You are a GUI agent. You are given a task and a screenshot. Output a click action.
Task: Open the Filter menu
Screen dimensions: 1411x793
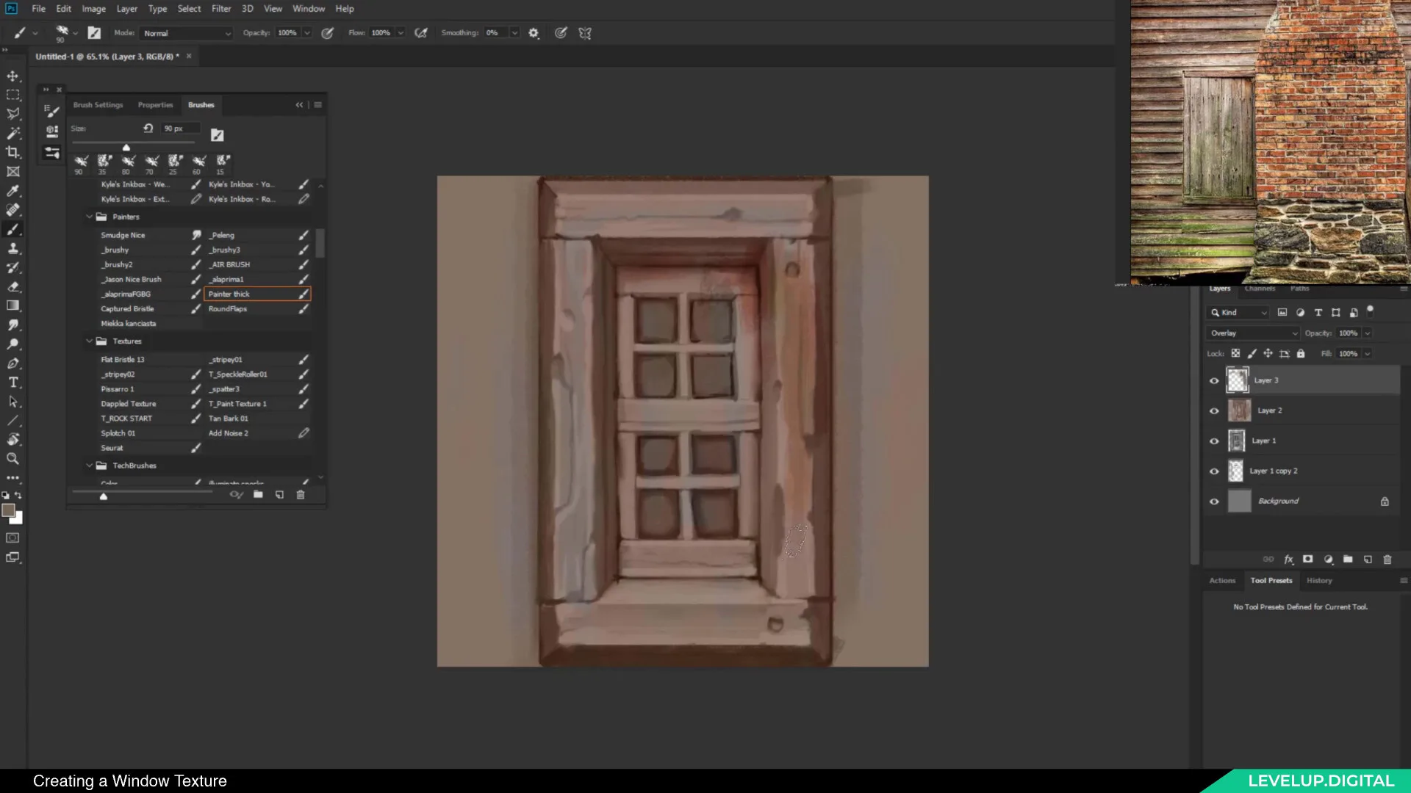tap(221, 8)
